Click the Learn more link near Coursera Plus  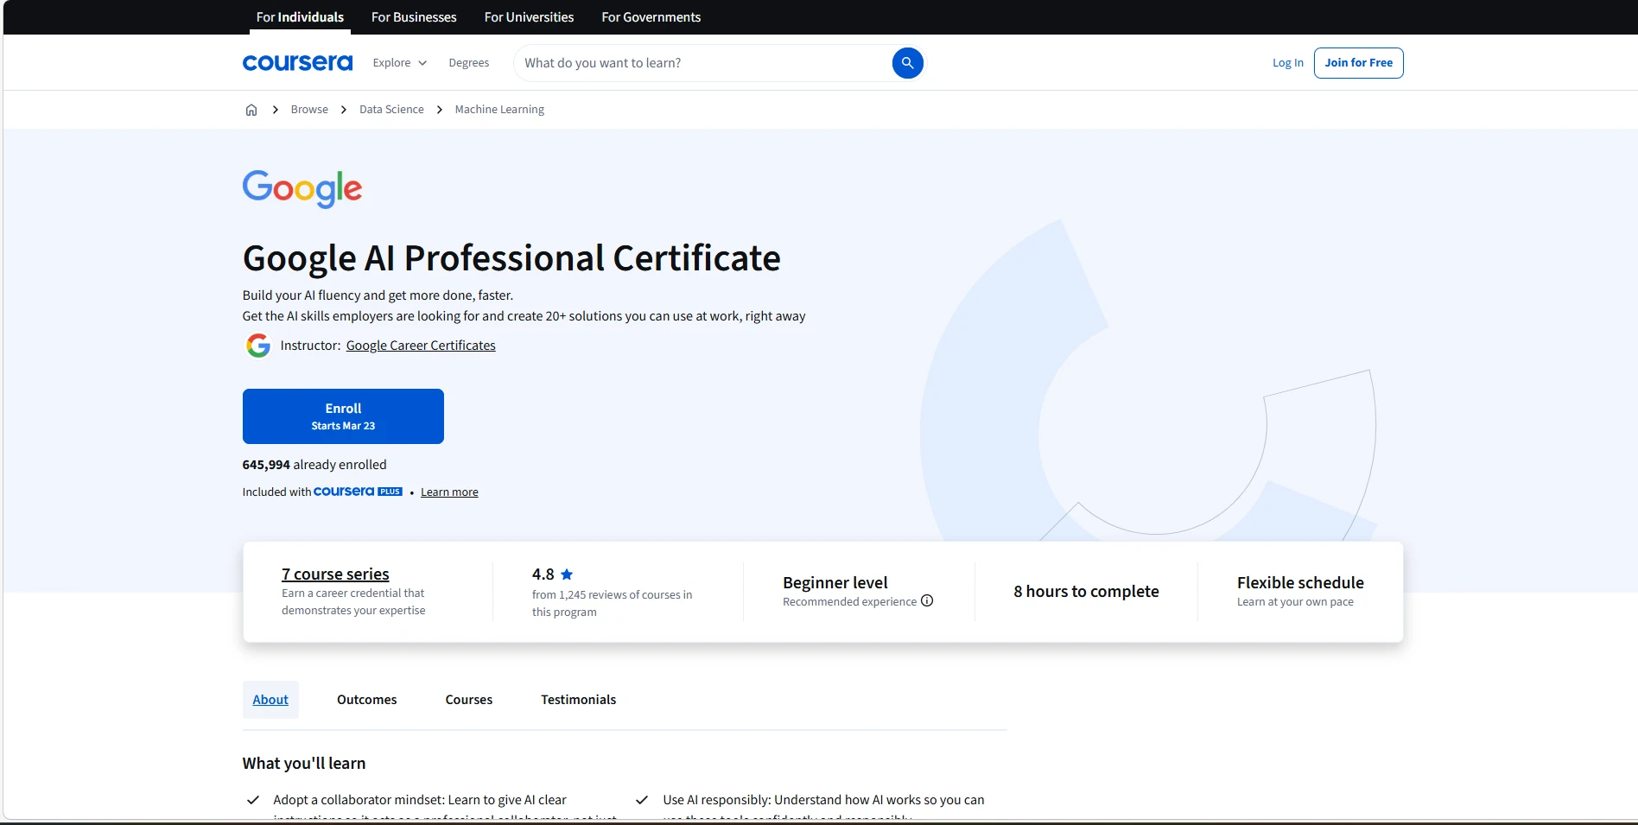tap(448, 492)
